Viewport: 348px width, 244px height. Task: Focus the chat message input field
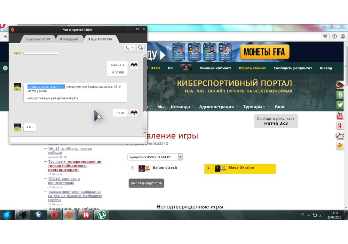(78, 139)
